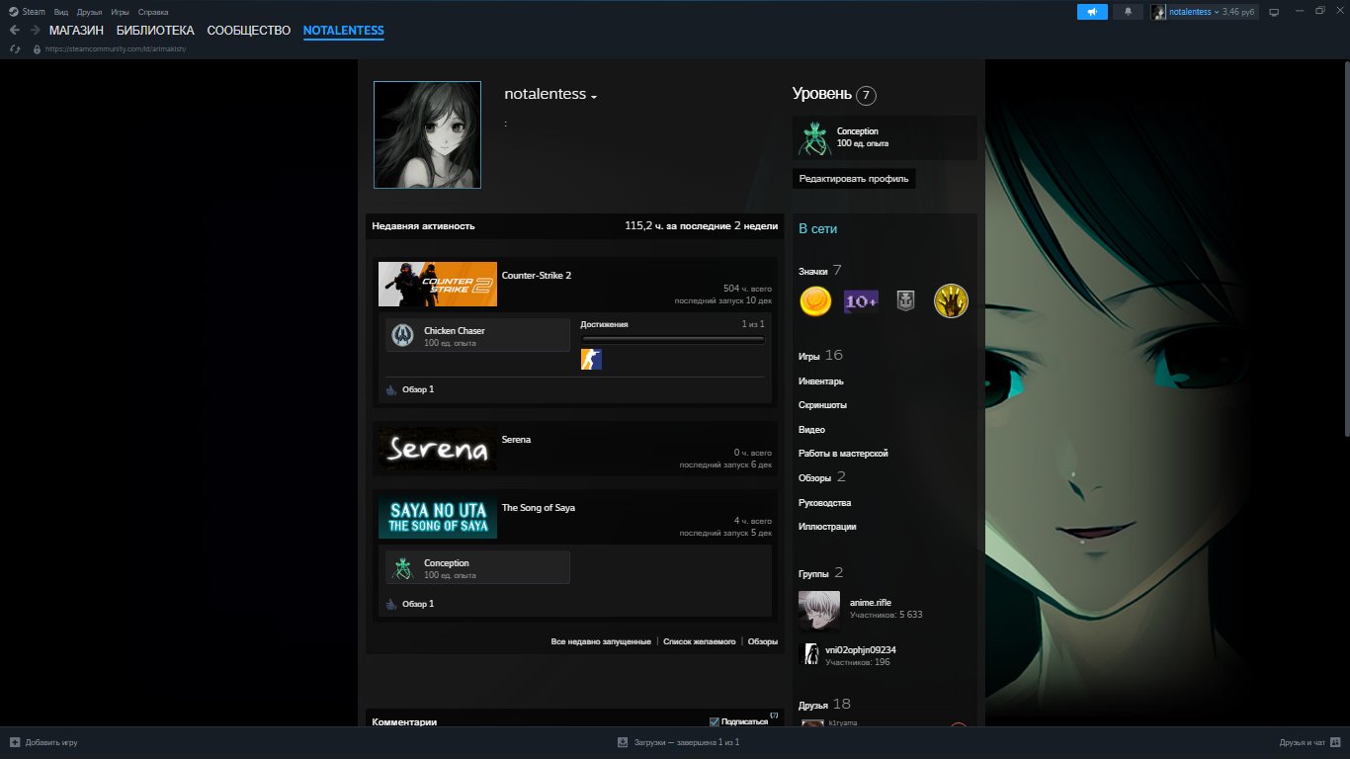Click the notifications bell icon
The width and height of the screenshot is (1350, 759).
coord(1127,11)
